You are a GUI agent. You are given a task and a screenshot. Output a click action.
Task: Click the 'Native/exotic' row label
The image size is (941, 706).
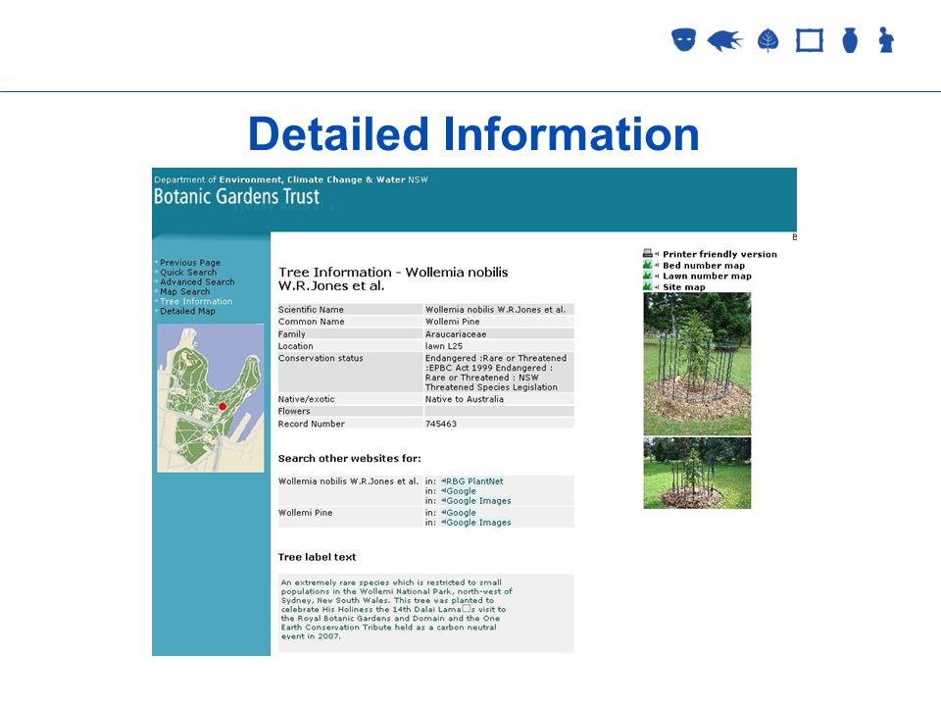point(306,399)
